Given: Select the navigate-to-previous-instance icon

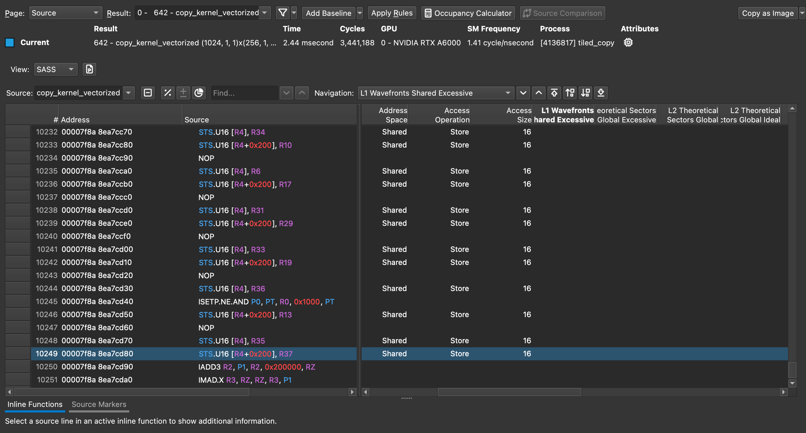Looking at the screenshot, I should click(539, 93).
